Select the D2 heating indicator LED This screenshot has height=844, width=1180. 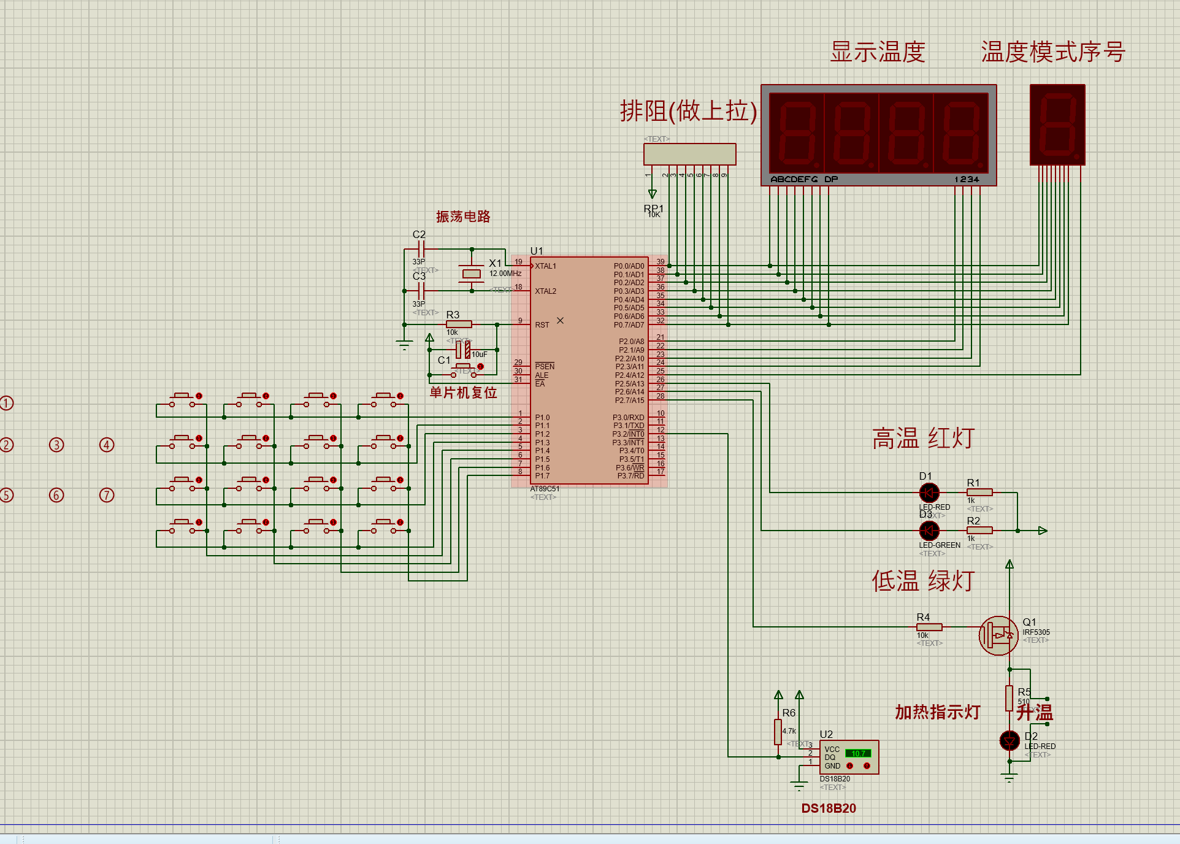pyautogui.click(x=1010, y=741)
